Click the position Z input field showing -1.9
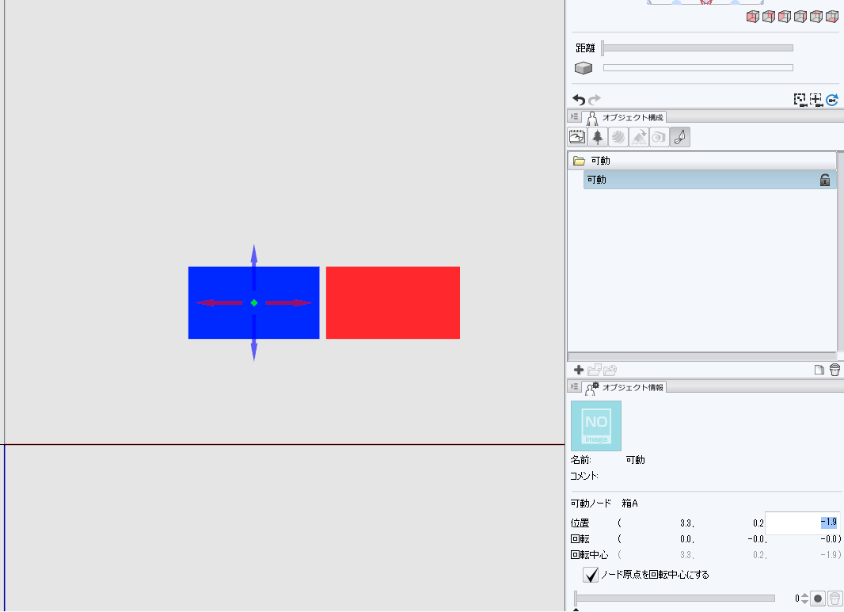 802,523
